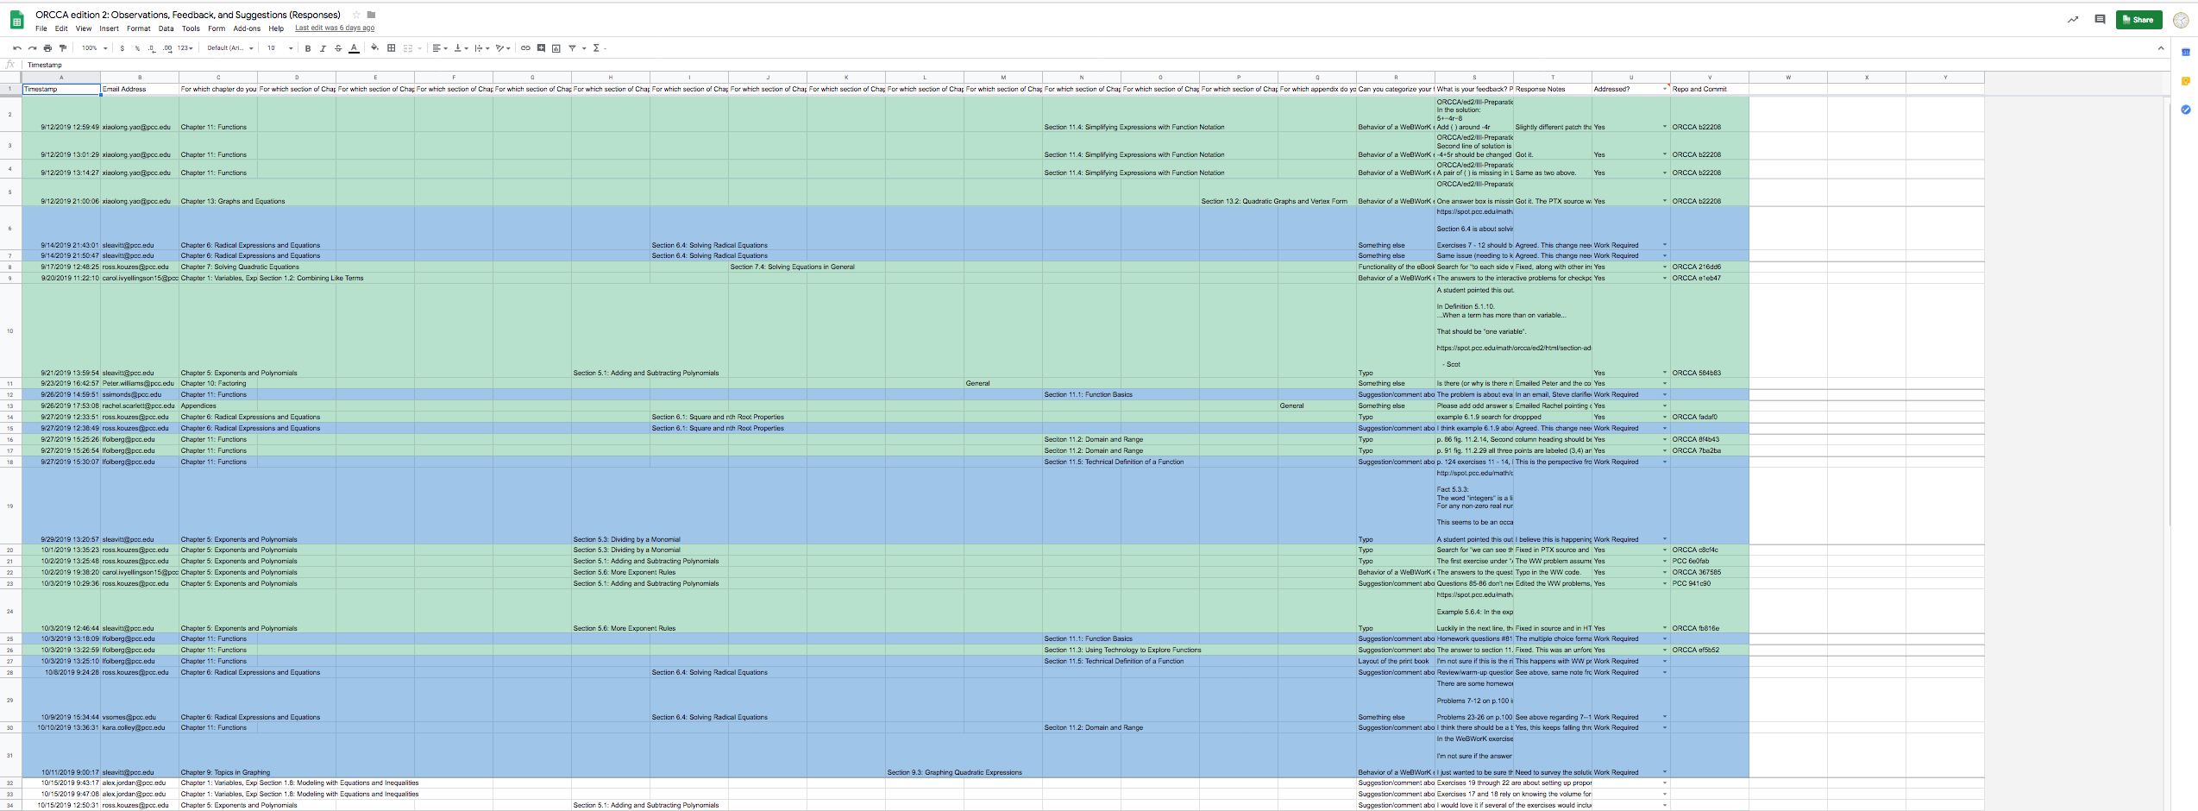Image resolution: width=2198 pixels, height=811 pixels.
Task: Choose text color
Action: (354, 48)
